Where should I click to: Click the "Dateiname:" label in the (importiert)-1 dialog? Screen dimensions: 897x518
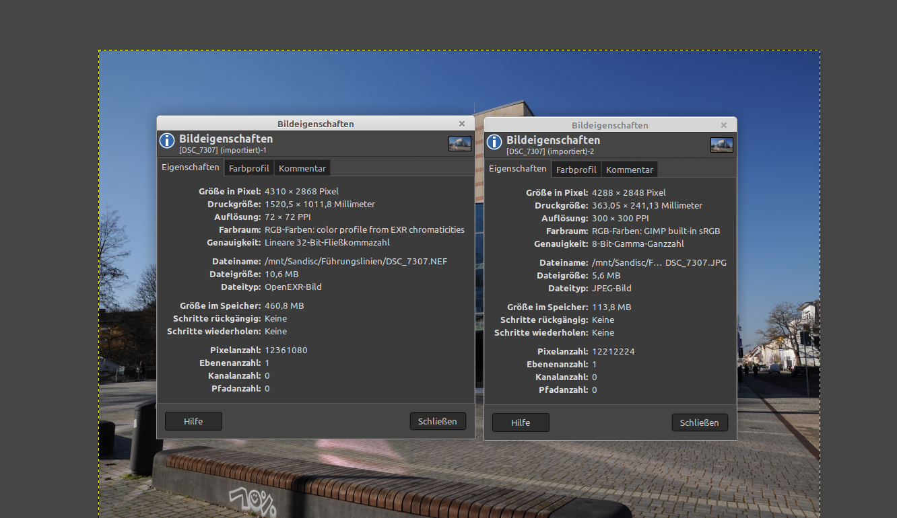click(x=235, y=261)
